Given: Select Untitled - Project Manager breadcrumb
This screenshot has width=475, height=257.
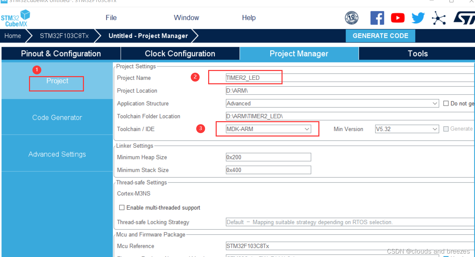Looking at the screenshot, I should click(148, 36).
